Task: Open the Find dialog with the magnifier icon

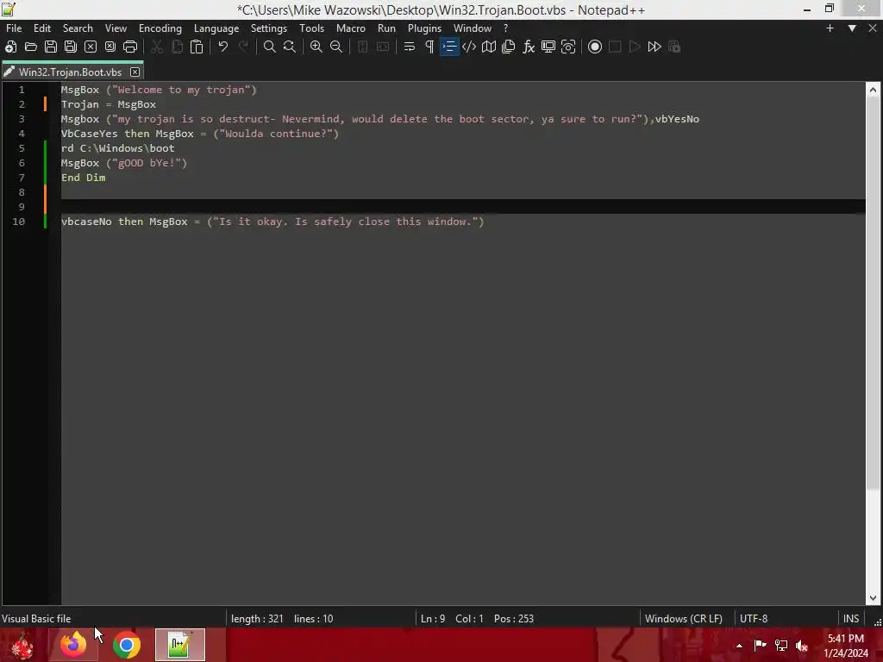Action: 270,47
